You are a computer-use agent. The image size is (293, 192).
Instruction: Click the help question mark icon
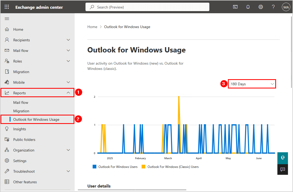click(x=273, y=7)
